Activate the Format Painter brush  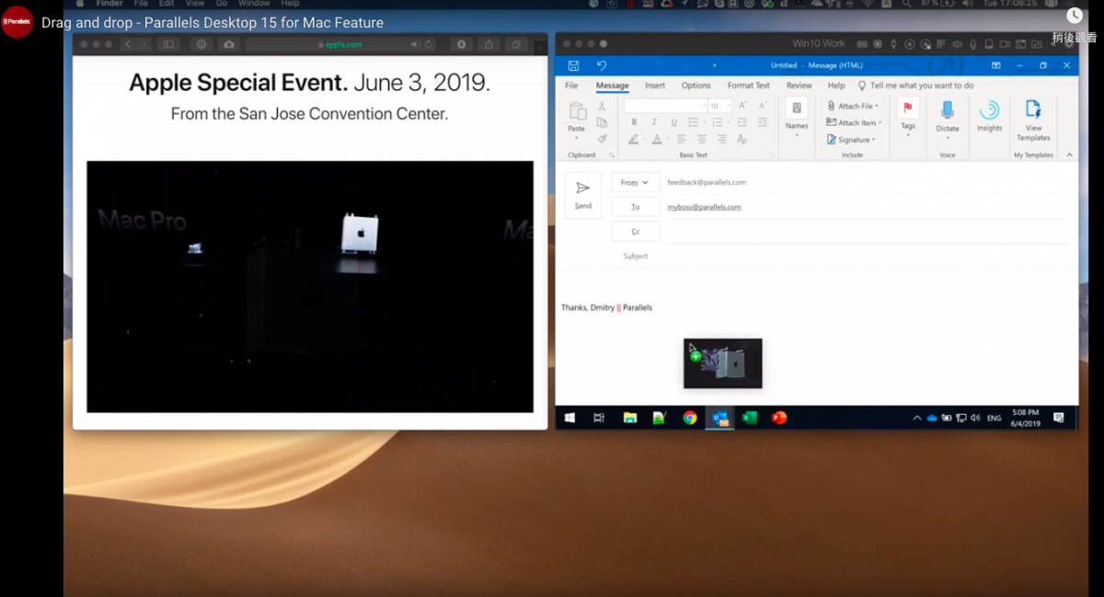pyautogui.click(x=602, y=139)
